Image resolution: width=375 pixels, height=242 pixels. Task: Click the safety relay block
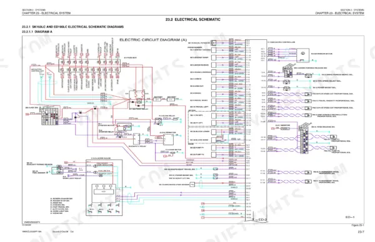136,138
